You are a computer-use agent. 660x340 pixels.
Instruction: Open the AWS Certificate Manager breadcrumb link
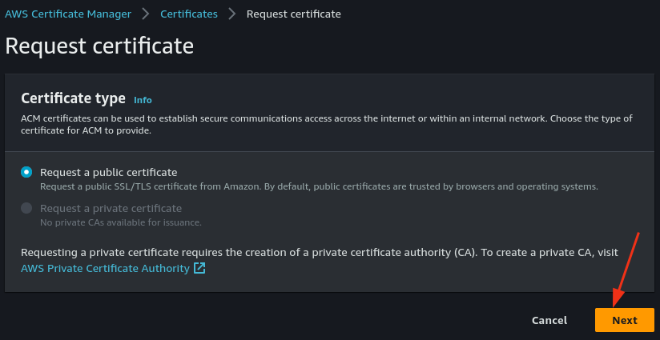(x=70, y=14)
